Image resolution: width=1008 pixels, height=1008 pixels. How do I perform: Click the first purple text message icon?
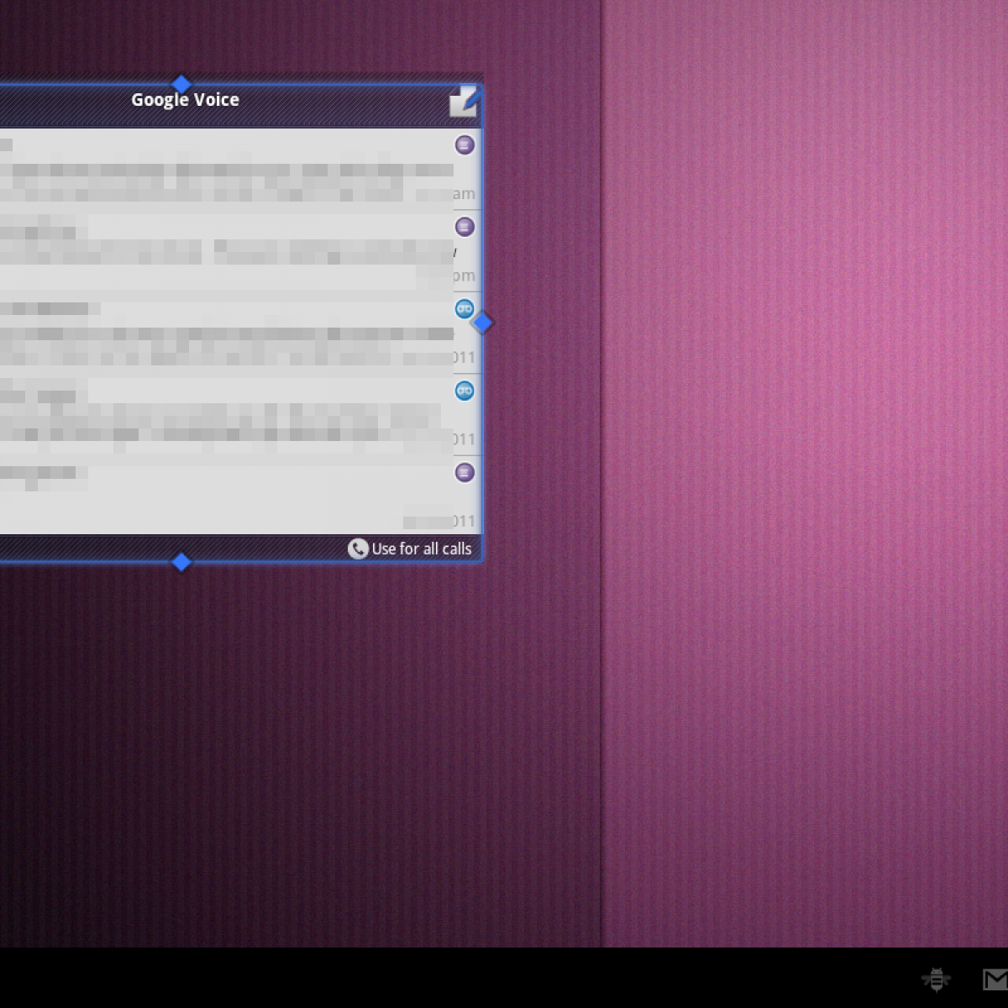click(x=465, y=145)
